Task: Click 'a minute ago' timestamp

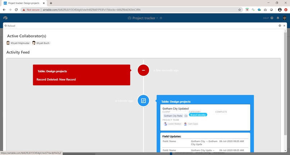Action: coord(124,101)
